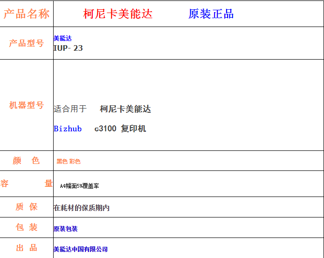
Task: Click the blue 'Bizhub' text
Action: (68, 129)
